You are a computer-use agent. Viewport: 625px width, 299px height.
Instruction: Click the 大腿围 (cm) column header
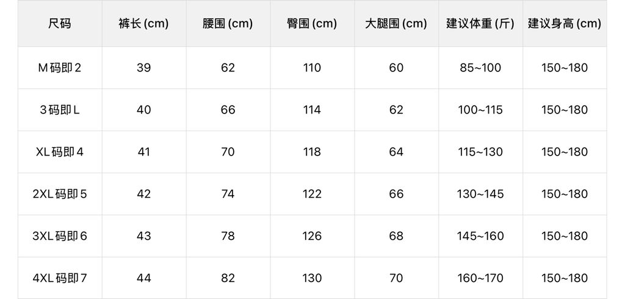pos(397,24)
